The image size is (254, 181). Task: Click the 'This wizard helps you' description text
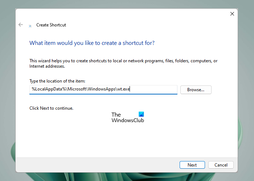click(x=123, y=63)
